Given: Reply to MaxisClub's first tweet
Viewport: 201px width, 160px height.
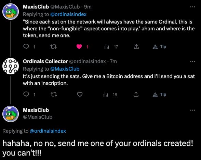Looking at the screenshot, I should (26, 46).
